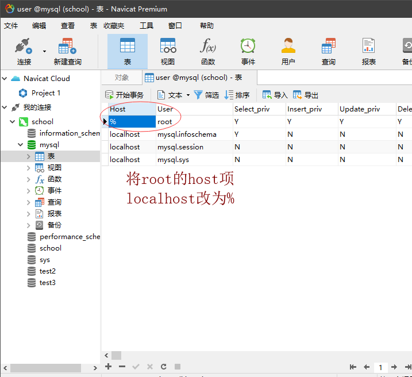Open the 报表 report toolbar icon
The height and width of the screenshot is (377, 412).
(369, 52)
